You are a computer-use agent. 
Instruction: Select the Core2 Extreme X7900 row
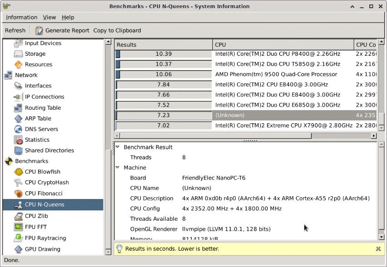click(246, 126)
